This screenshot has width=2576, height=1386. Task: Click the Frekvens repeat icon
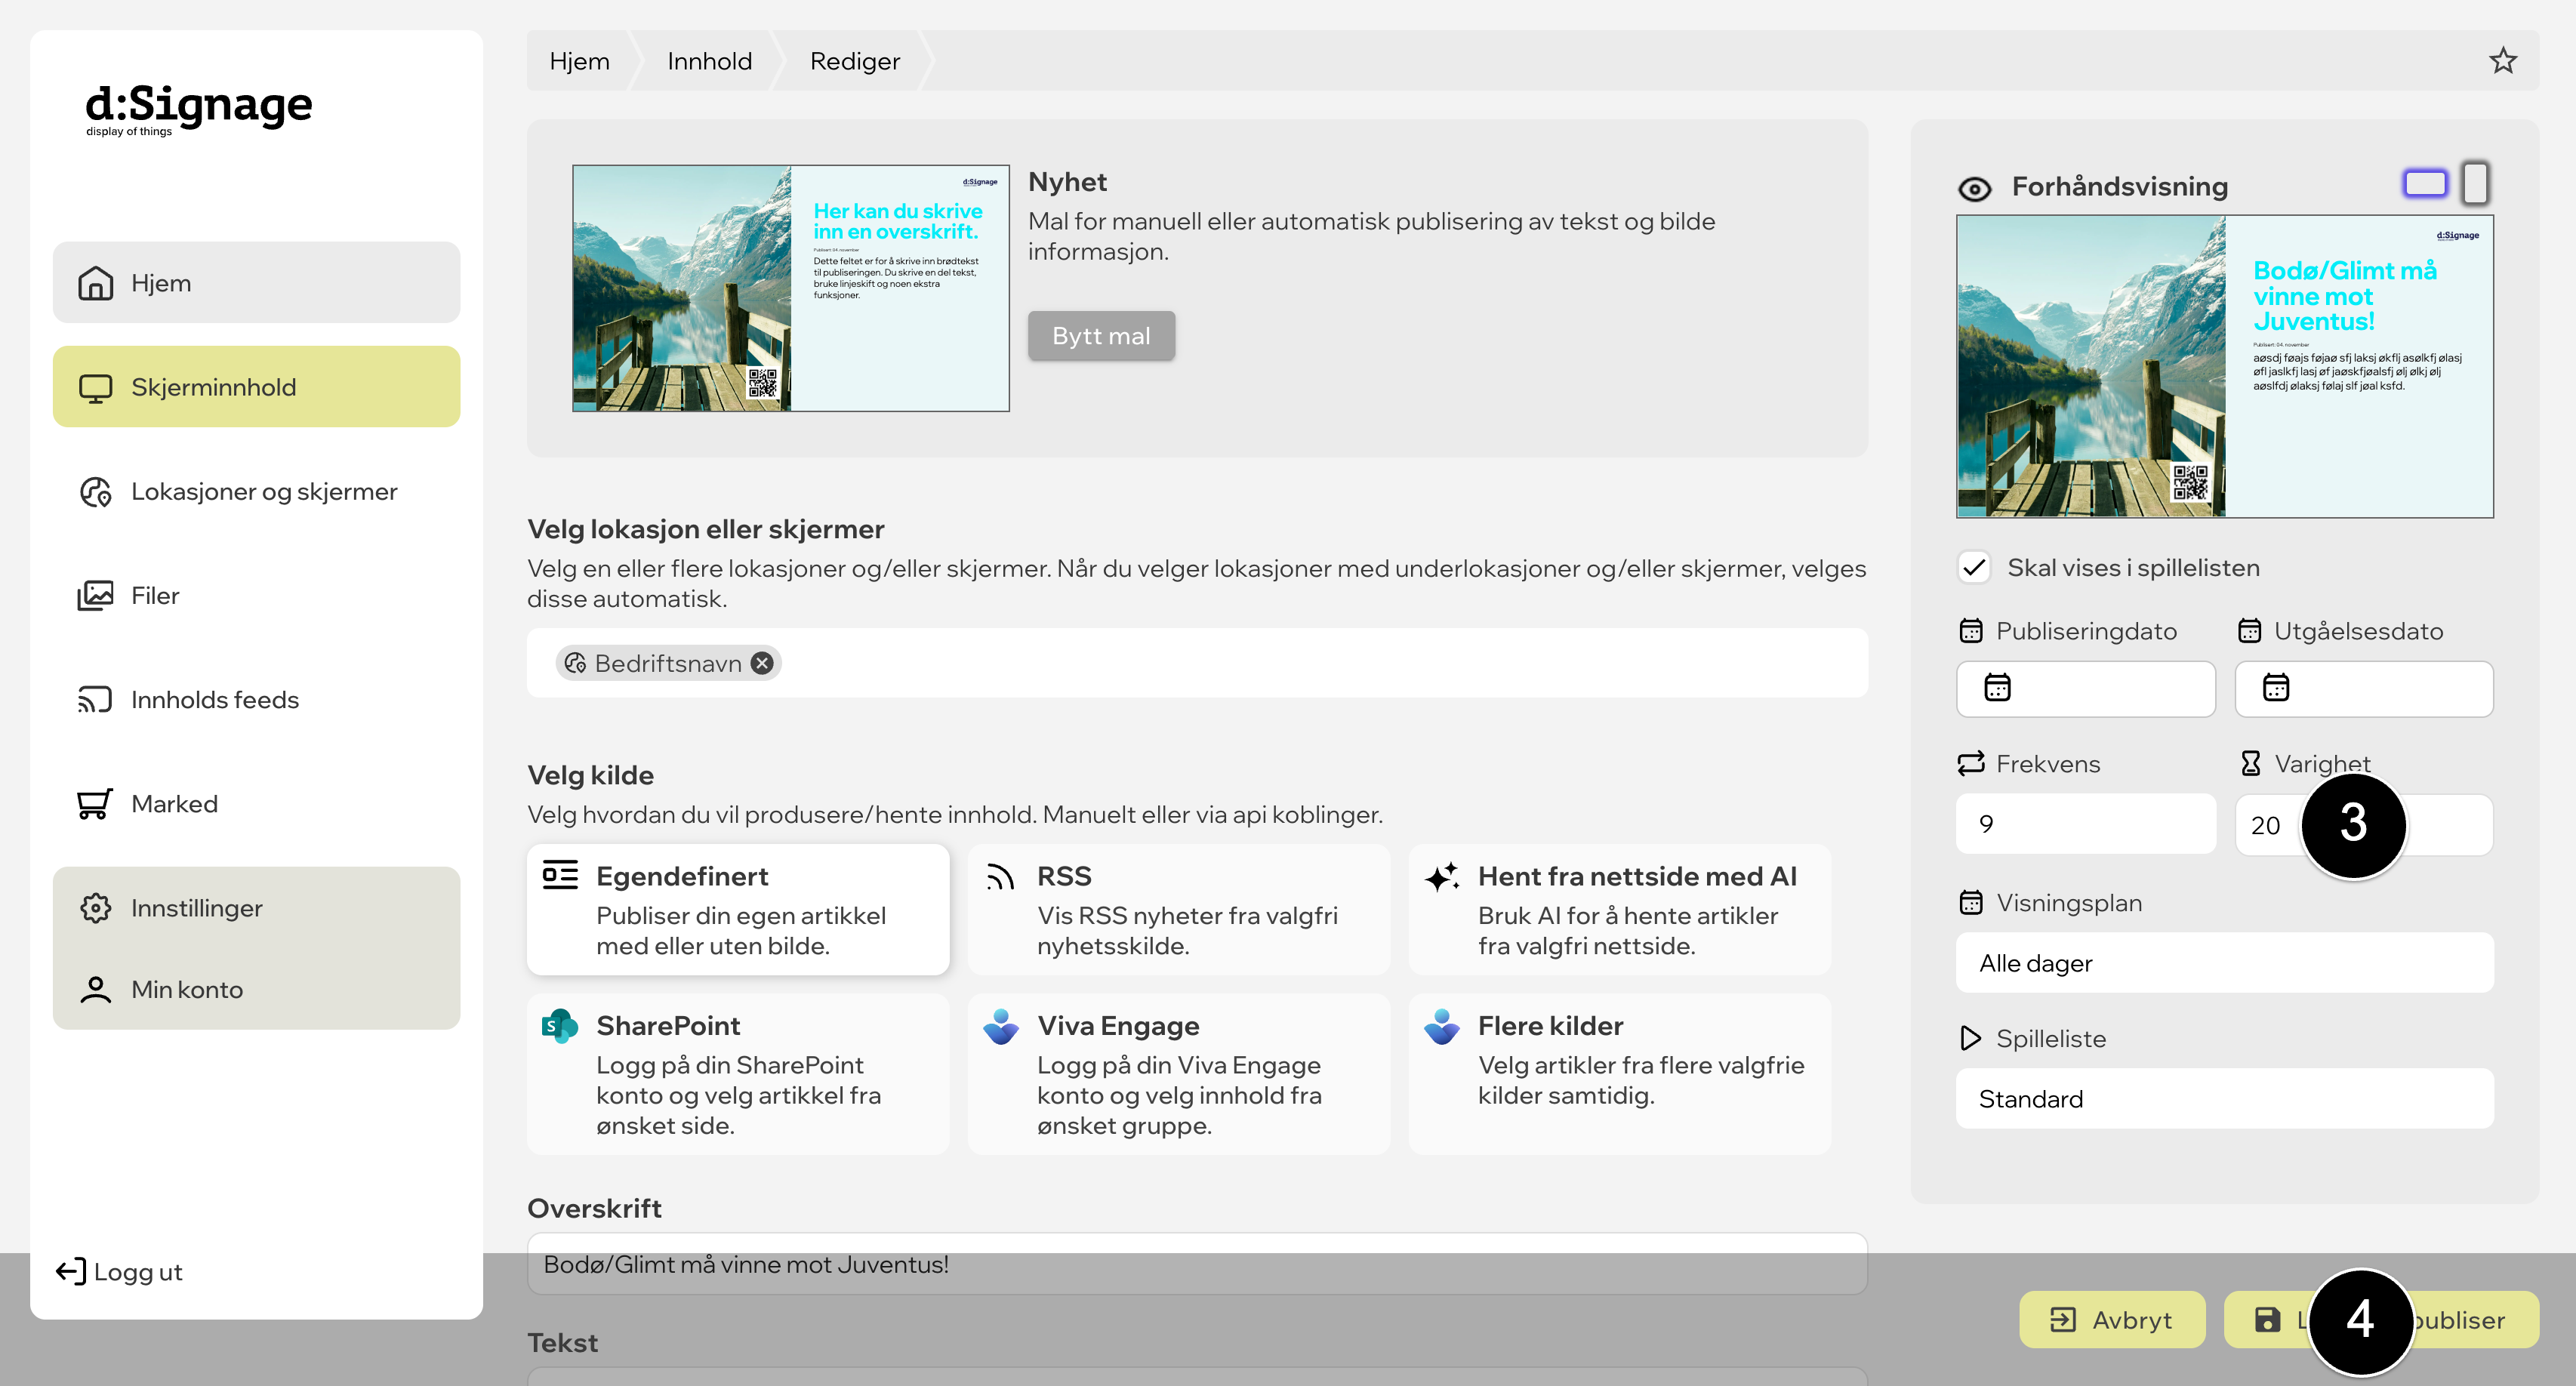click(x=1970, y=764)
